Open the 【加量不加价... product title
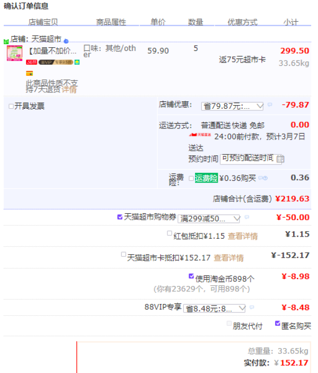 tap(52, 51)
